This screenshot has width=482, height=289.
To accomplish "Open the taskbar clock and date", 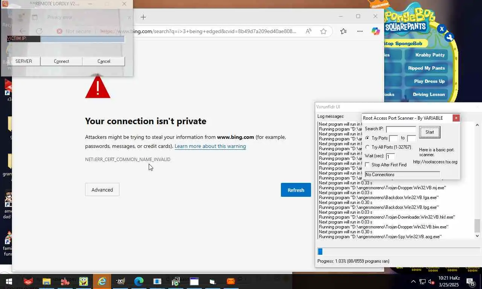I will (449, 281).
